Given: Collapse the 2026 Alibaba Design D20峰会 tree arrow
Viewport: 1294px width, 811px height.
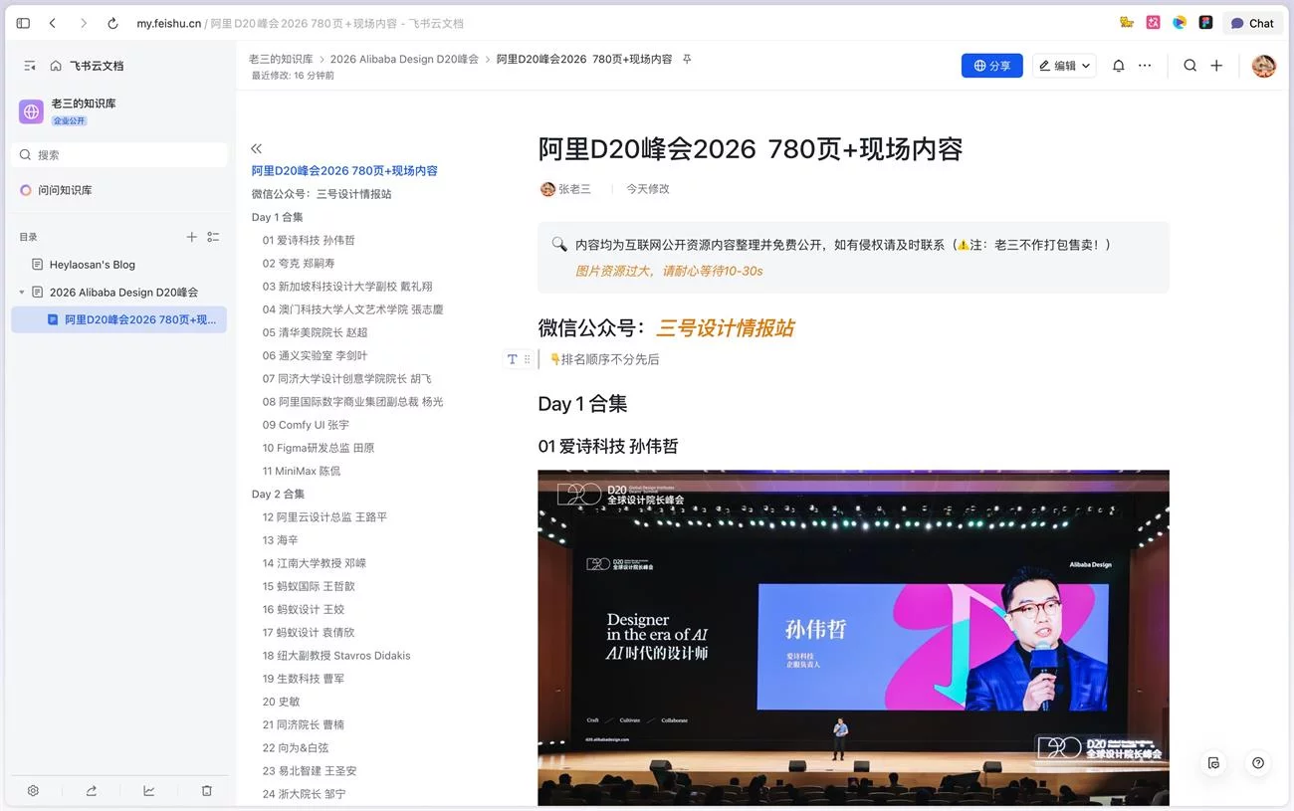Looking at the screenshot, I should [x=22, y=293].
